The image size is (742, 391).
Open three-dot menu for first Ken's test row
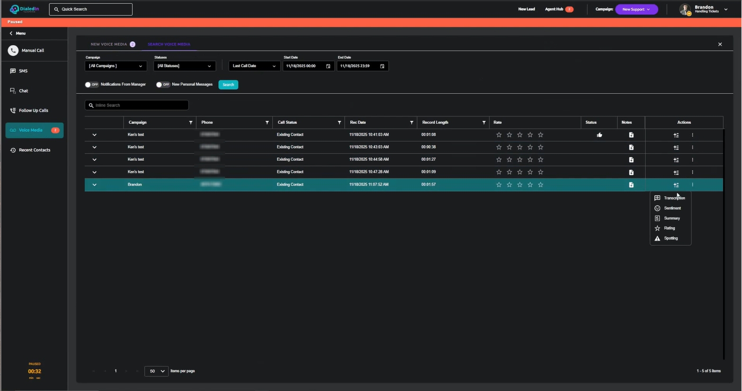692,135
